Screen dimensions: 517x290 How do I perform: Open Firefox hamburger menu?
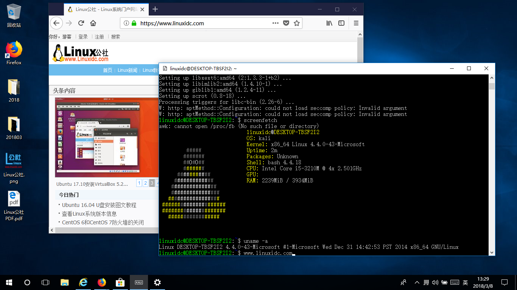pos(356,23)
